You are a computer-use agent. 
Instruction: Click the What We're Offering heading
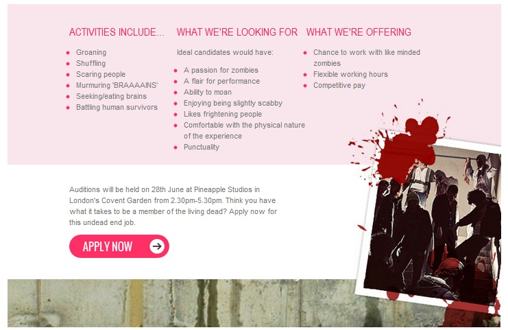359,32
